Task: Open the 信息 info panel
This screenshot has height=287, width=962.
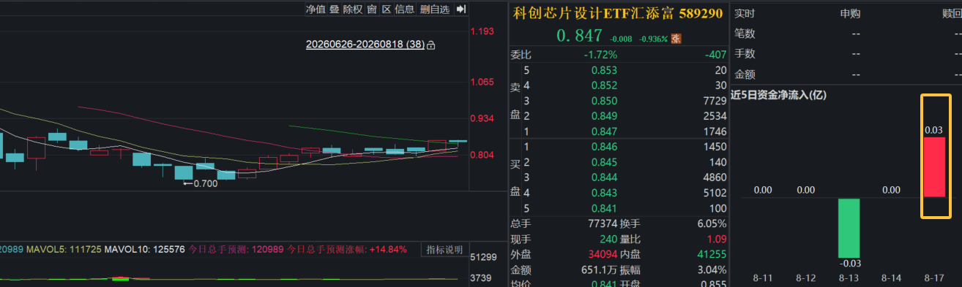Action: coord(405,9)
